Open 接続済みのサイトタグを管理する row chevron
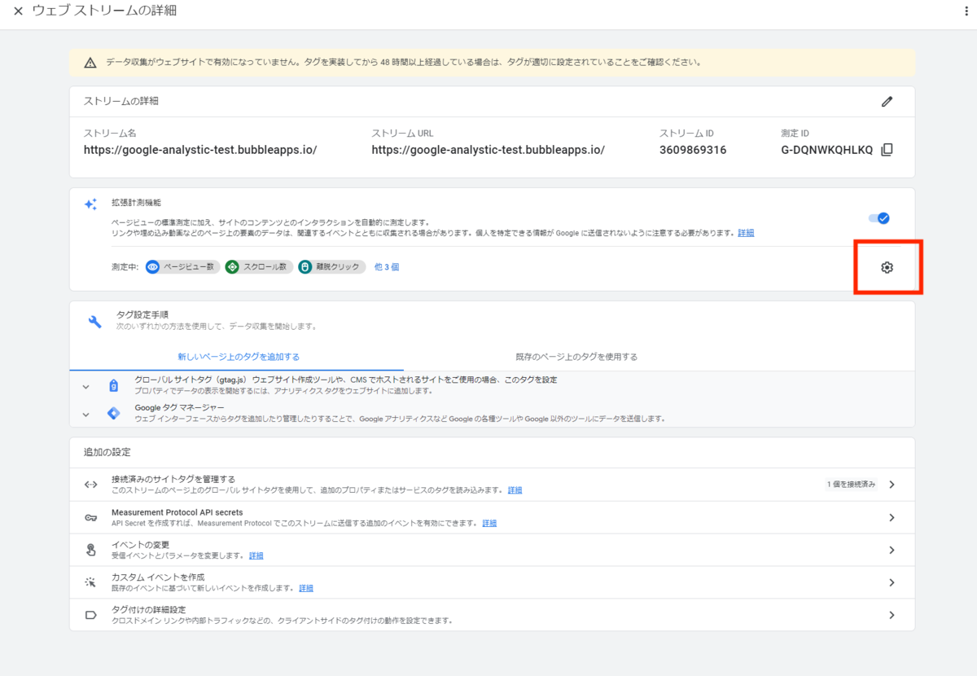Screen dimensions: 977x676 click(x=892, y=485)
